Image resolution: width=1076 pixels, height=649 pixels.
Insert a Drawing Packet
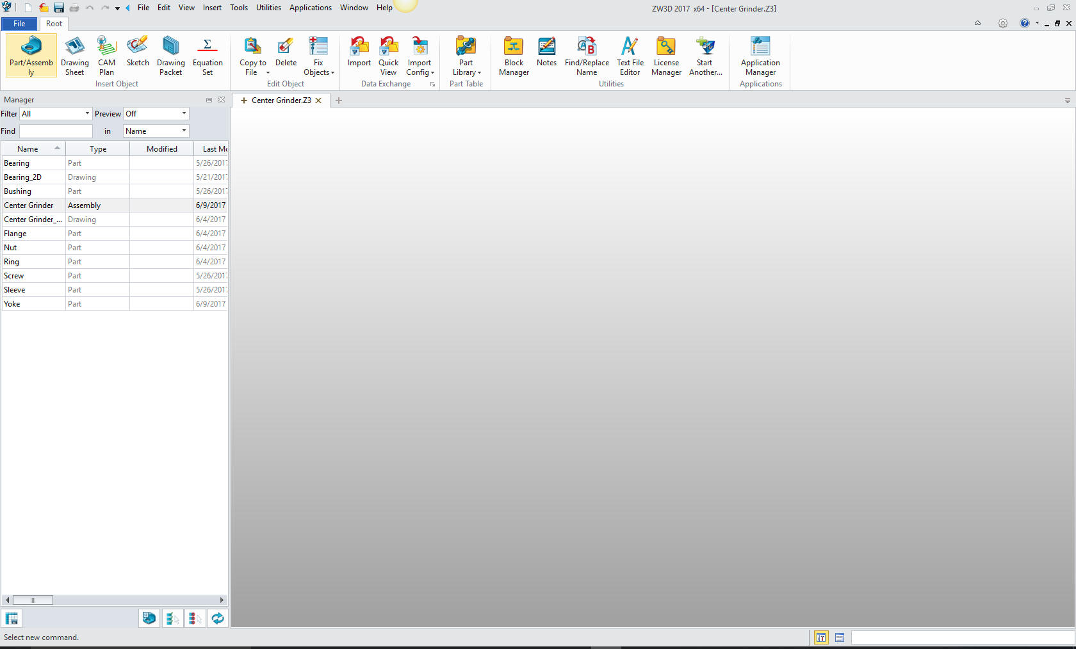coord(171,56)
